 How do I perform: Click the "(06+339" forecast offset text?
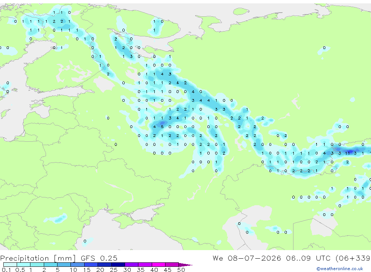[353, 258]
